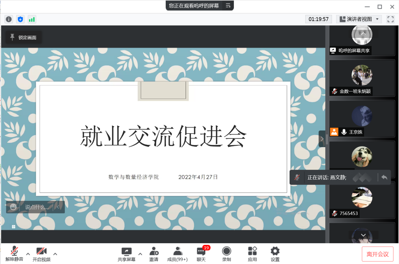399x264 pixels.
Task: Open the 演讲者视图 view dropdown
Action: click(359, 19)
